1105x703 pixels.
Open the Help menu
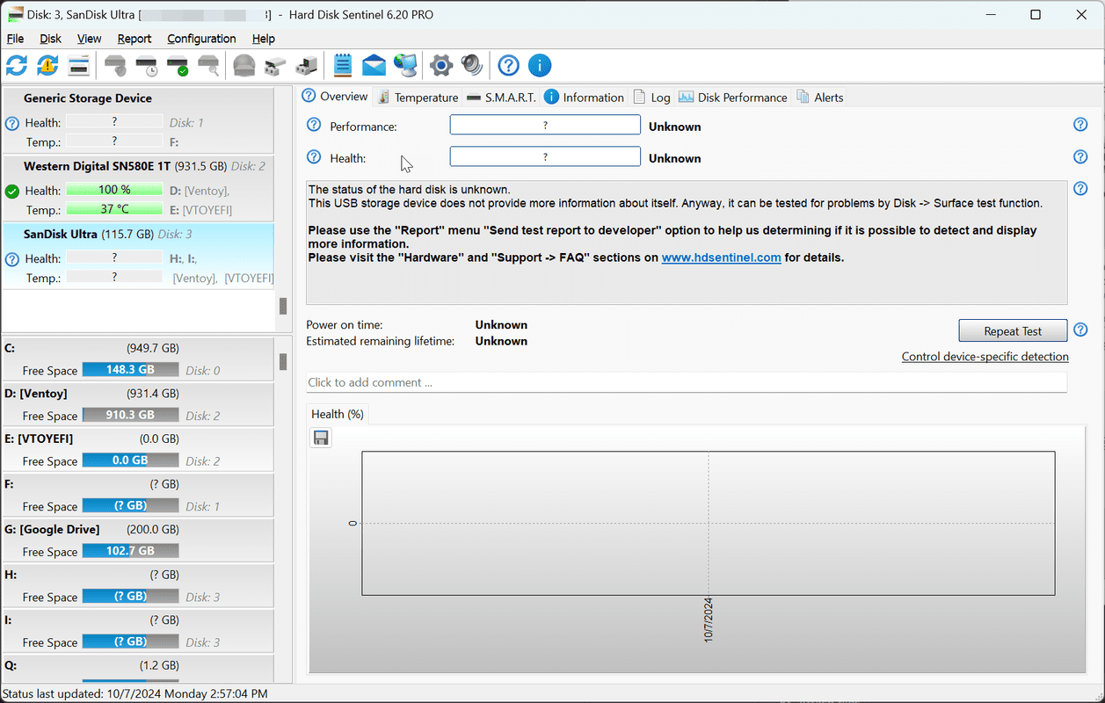[264, 39]
